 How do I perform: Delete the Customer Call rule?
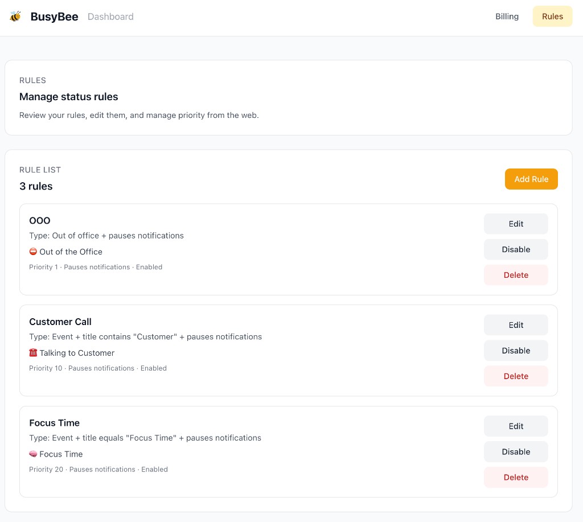tap(516, 376)
